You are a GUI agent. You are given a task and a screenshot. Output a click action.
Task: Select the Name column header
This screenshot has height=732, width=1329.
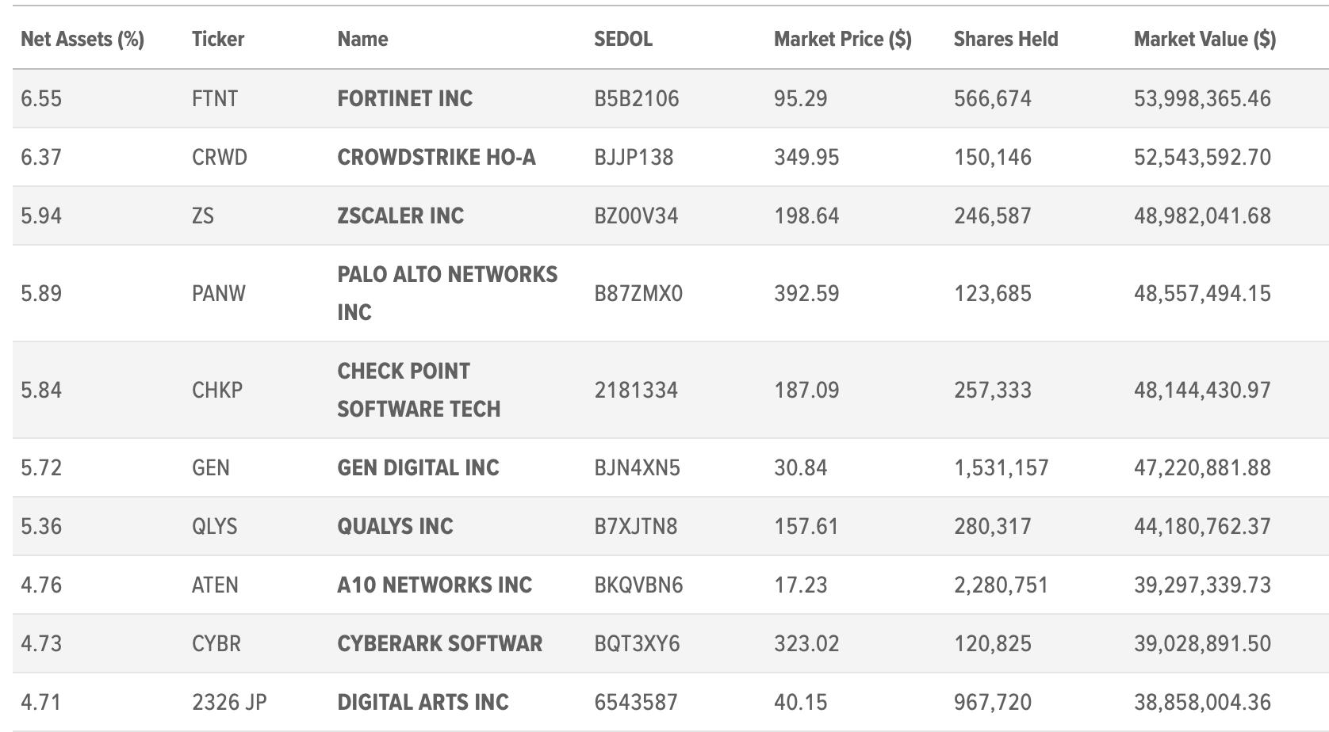[x=362, y=39]
